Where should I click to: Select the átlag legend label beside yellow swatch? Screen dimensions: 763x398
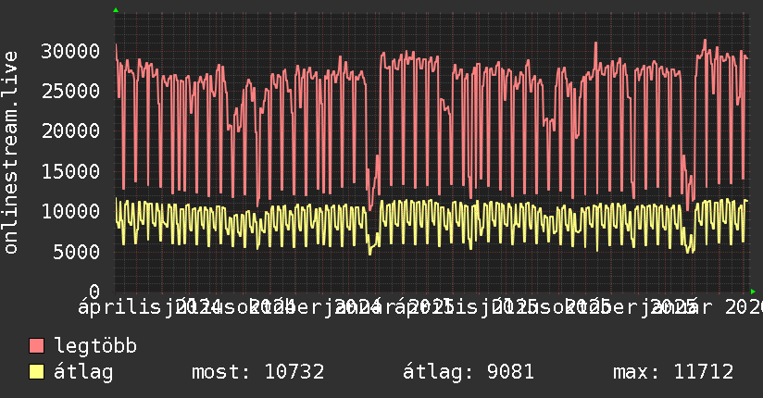pos(83,373)
